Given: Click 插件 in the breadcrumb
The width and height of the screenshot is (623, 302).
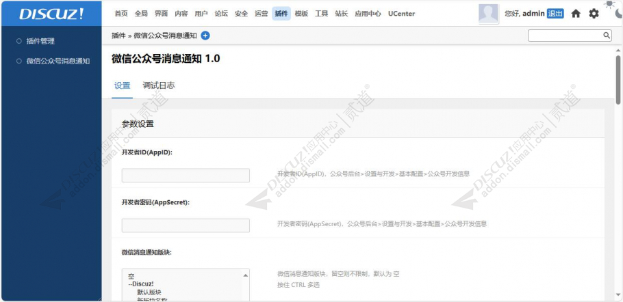Looking at the screenshot, I should (118, 36).
